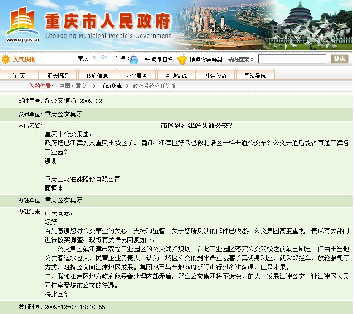
Task: Click the Chongqing government logo emblem
Action: [22, 21]
